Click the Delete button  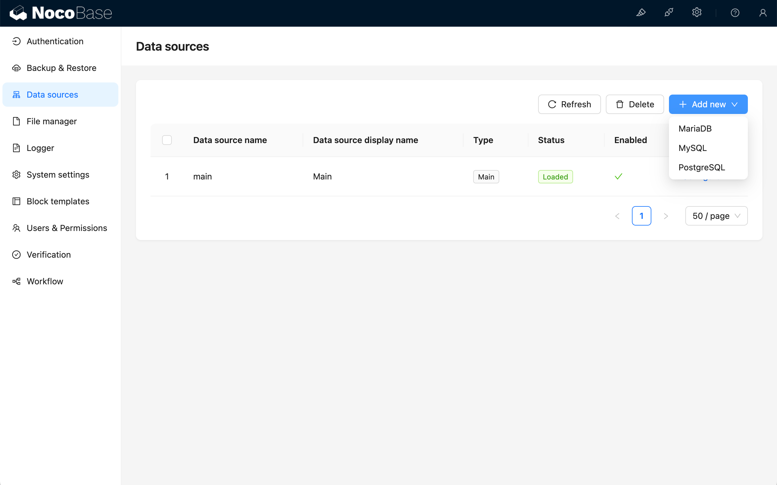(635, 104)
